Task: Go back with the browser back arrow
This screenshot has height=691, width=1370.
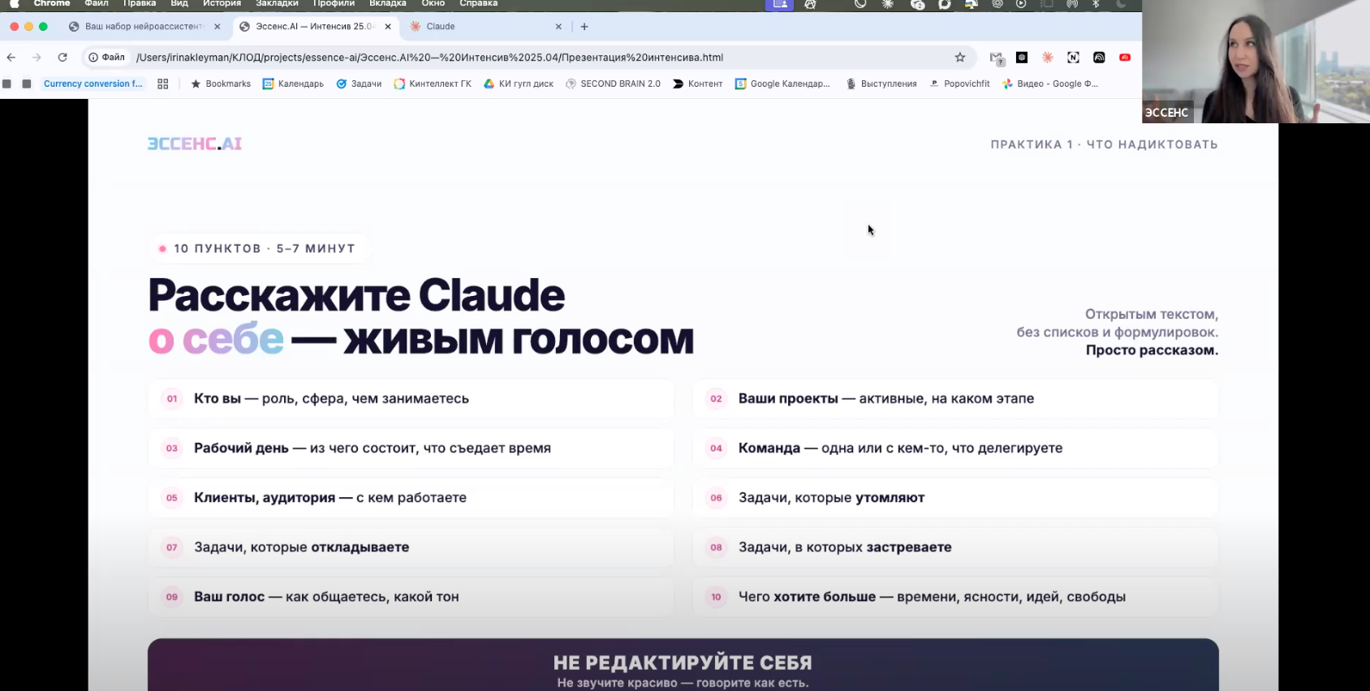Action: (11, 58)
